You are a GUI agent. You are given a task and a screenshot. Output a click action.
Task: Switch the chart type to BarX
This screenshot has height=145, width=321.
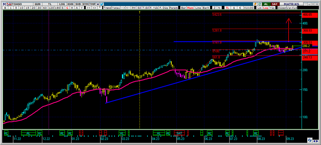[206, 8]
